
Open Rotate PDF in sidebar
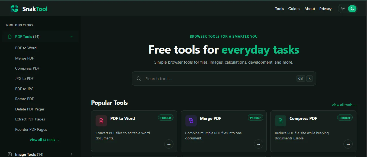(x=24, y=99)
